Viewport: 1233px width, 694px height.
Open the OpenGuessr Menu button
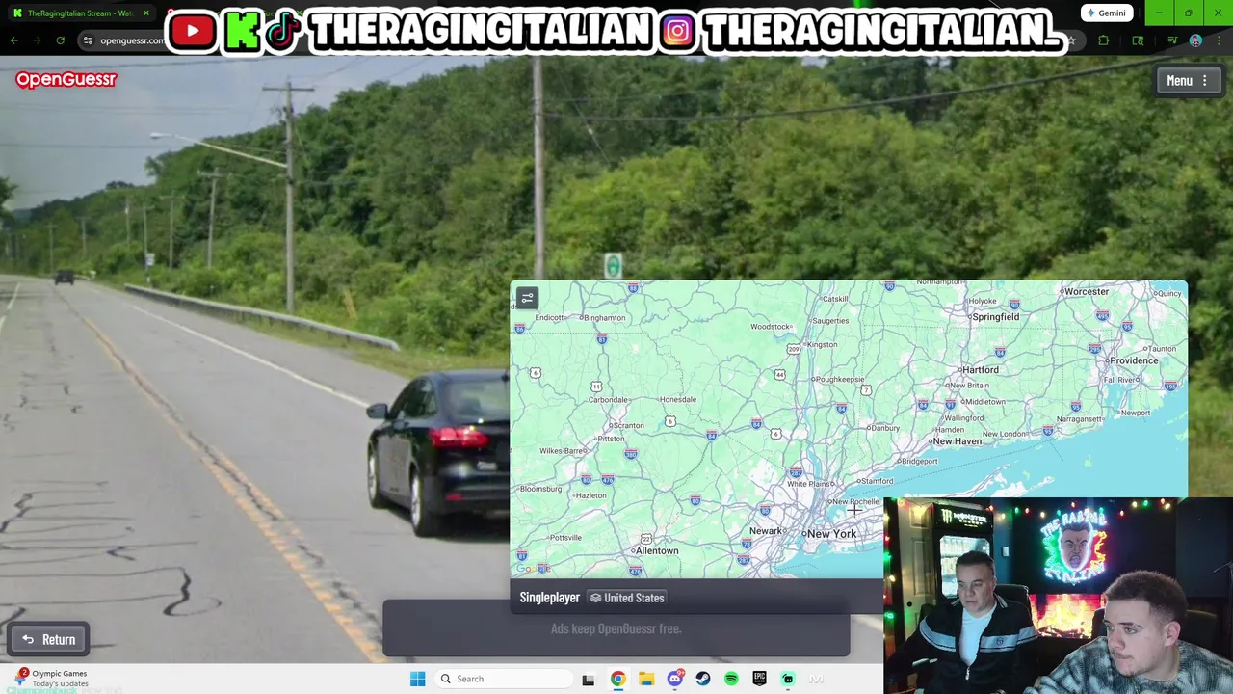(1188, 81)
